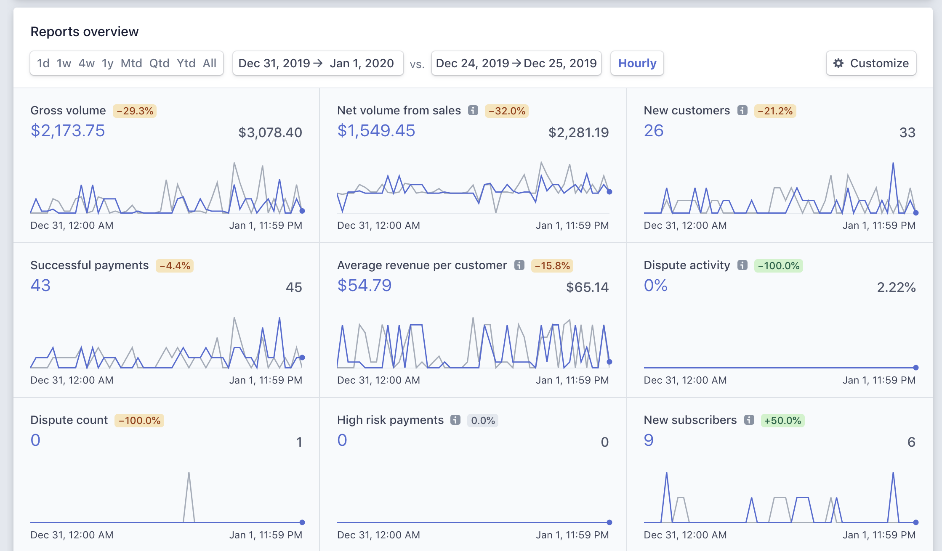The image size is (942, 551).
Task: Select the 4w time range preset
Action: tap(86, 64)
